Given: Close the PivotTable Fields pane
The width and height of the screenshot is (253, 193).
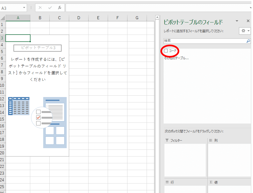Looking at the screenshot, I should point(248,21).
